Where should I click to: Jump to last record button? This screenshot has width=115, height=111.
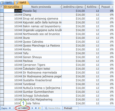(x=36, y=108)
